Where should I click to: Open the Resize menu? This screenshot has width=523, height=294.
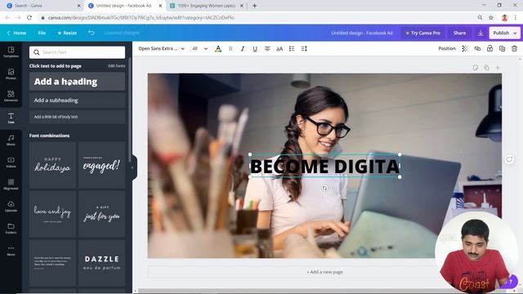point(67,33)
